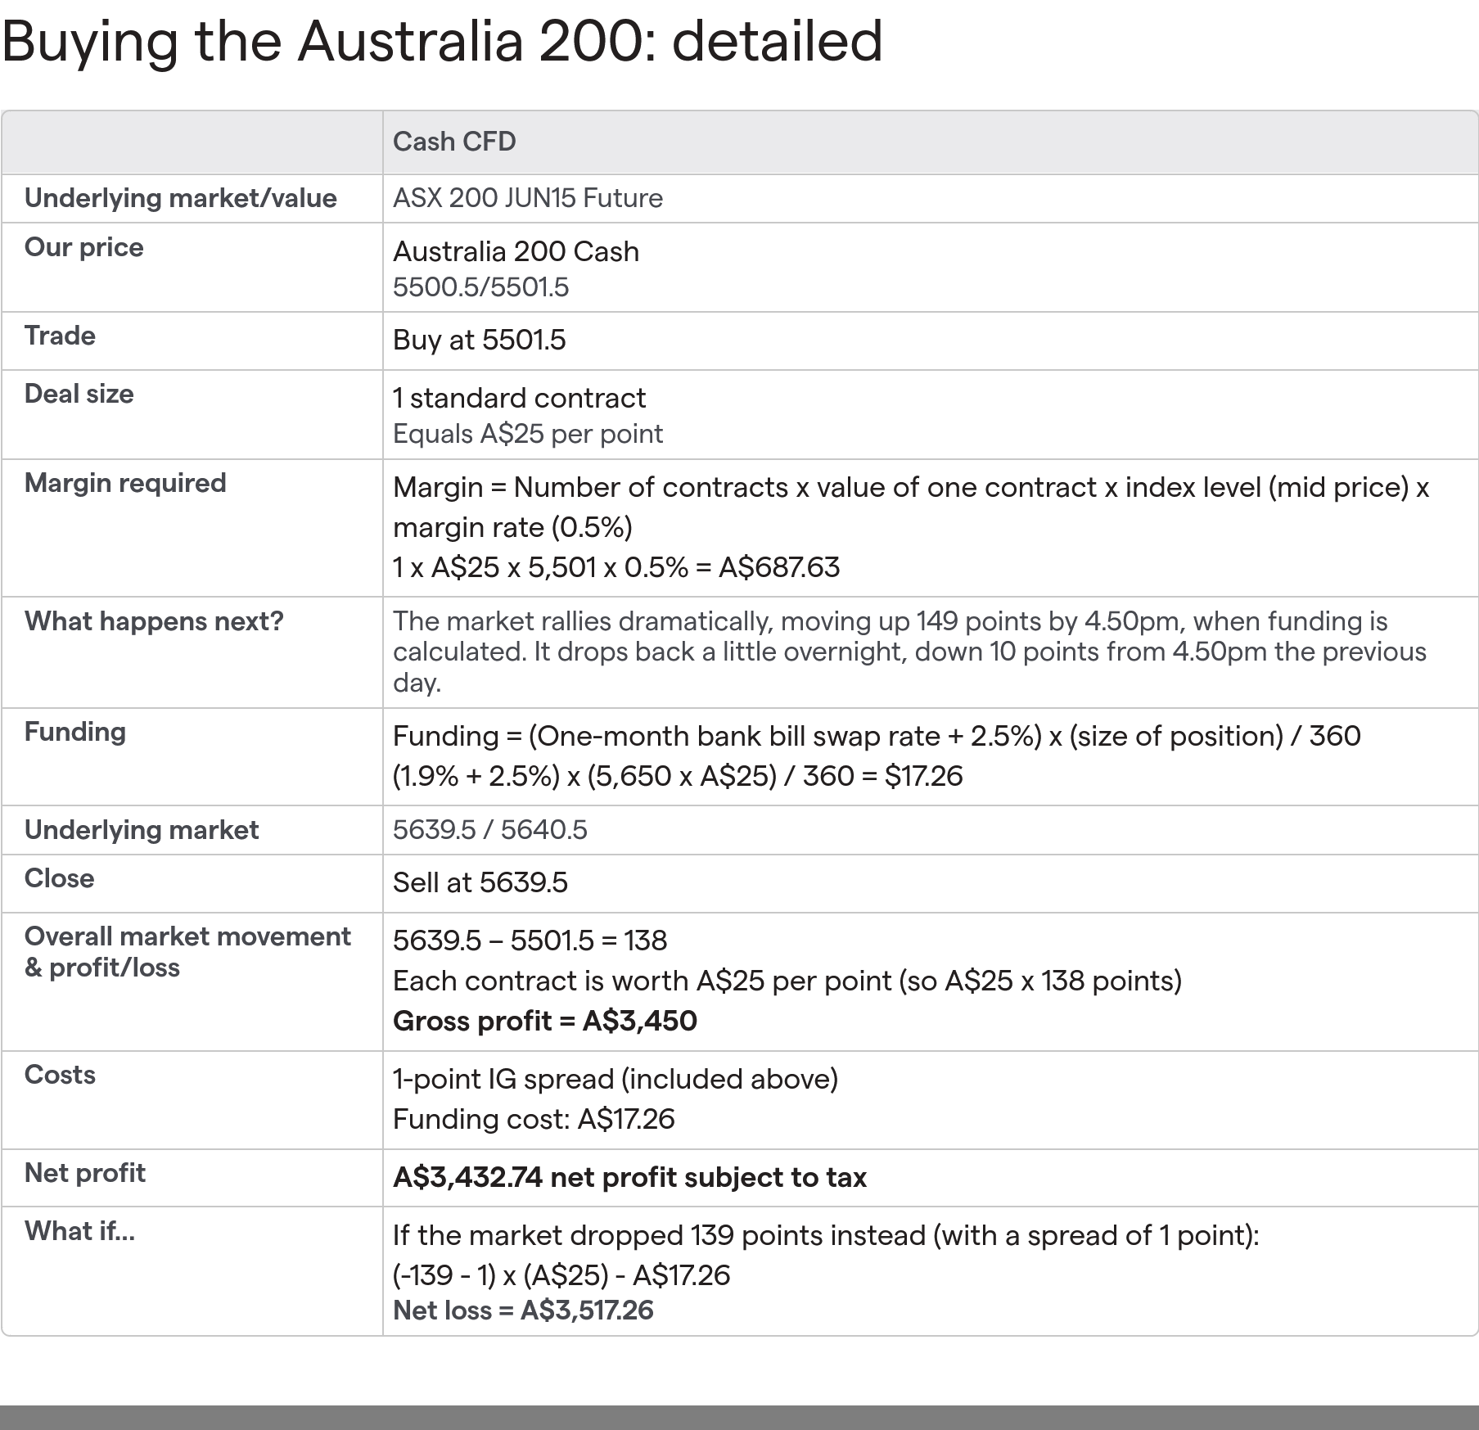Click the "Underlying market/value" row label

point(180,198)
